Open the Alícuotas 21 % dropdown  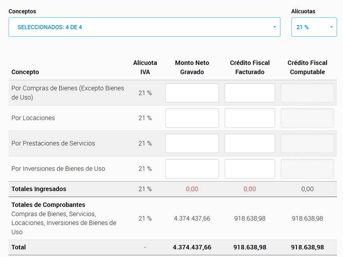click(x=314, y=27)
